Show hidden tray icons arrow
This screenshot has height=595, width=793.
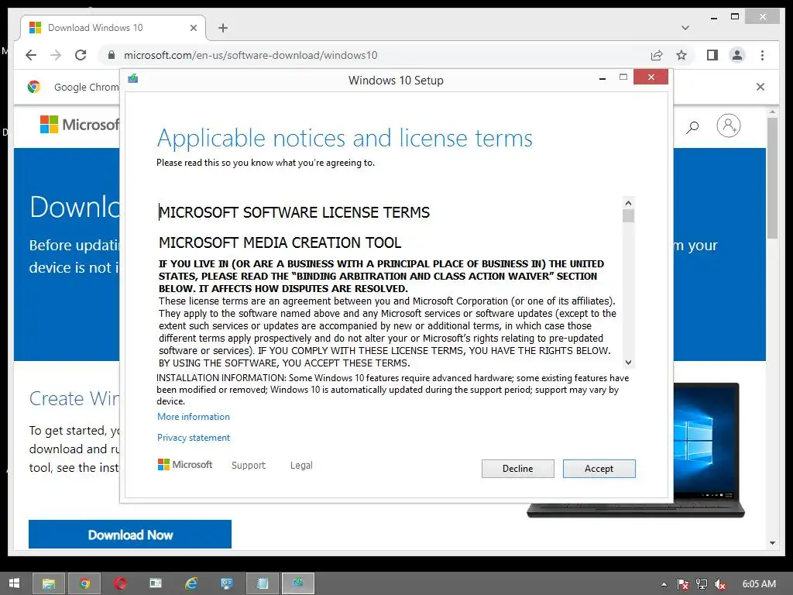pos(664,584)
